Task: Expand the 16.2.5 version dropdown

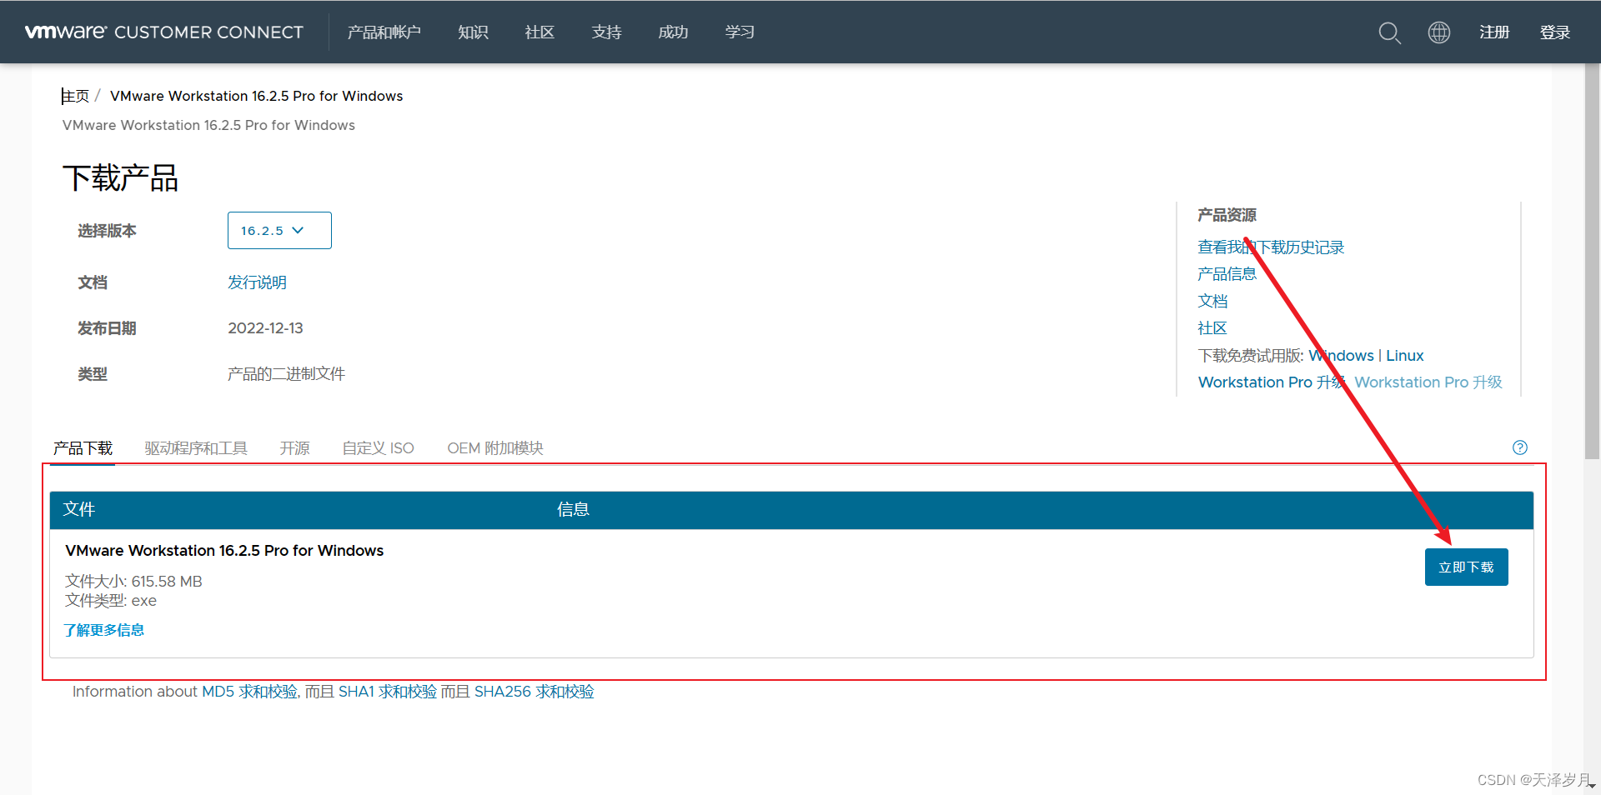Action: [279, 230]
